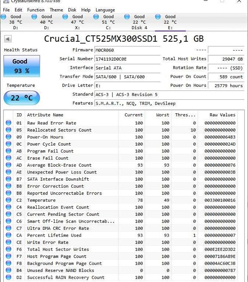Viewport: 248px width, 282px height.
Task: Click the Good 93 % health status button
Action: (22, 66)
